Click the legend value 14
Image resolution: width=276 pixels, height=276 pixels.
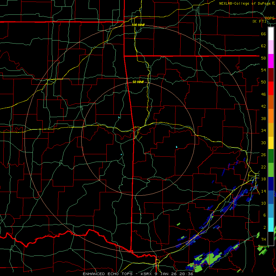[x=263, y=191]
